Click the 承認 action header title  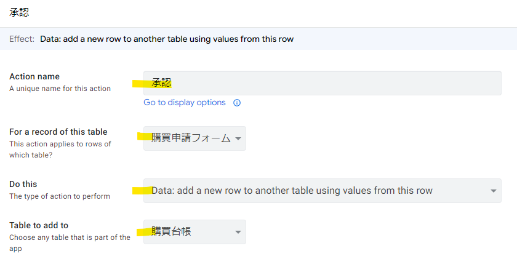[x=19, y=12]
